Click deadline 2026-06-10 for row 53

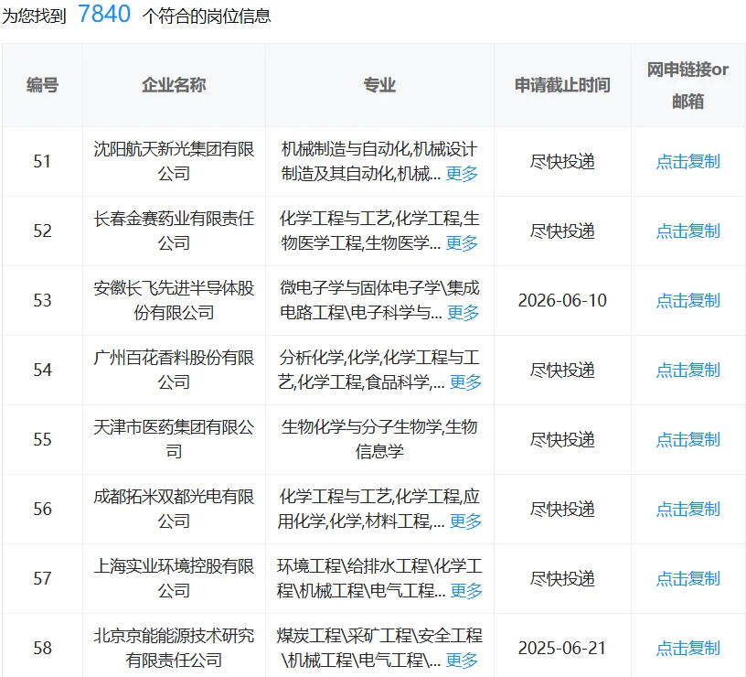pos(562,300)
